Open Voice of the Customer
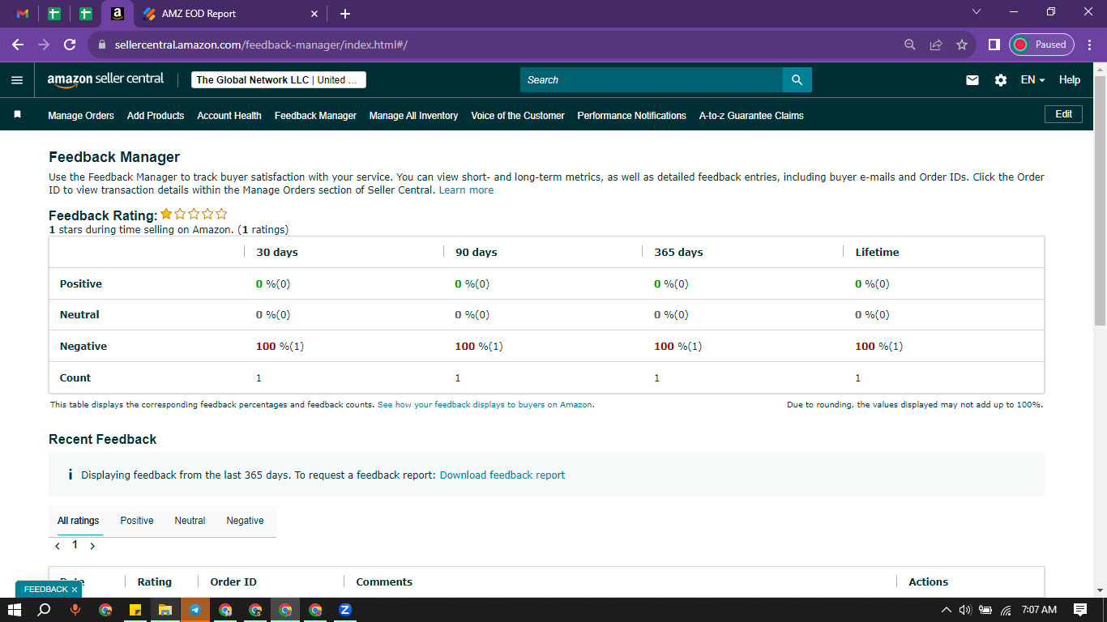 (x=518, y=116)
